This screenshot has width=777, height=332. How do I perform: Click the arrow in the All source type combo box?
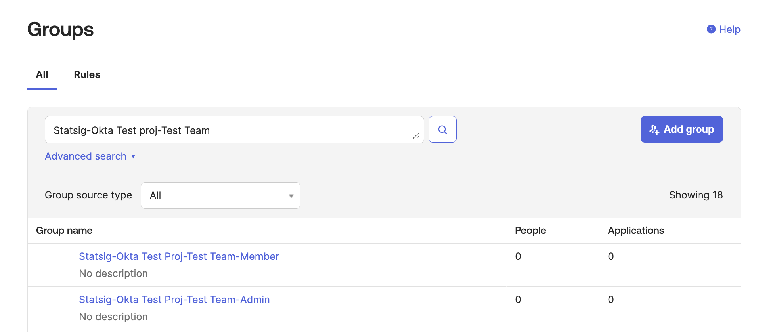[291, 196]
